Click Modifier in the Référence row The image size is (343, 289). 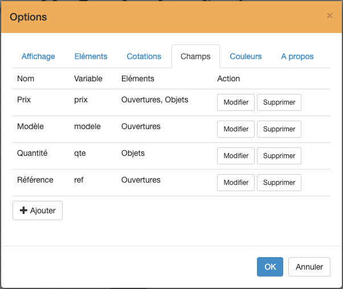coord(236,183)
